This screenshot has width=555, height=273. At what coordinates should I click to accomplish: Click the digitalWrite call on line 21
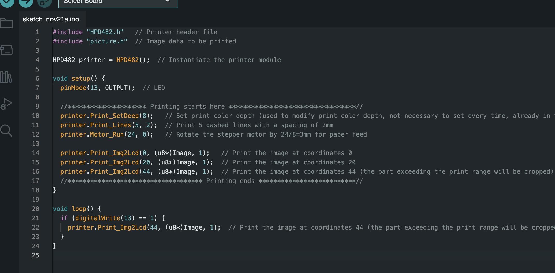[98, 218]
